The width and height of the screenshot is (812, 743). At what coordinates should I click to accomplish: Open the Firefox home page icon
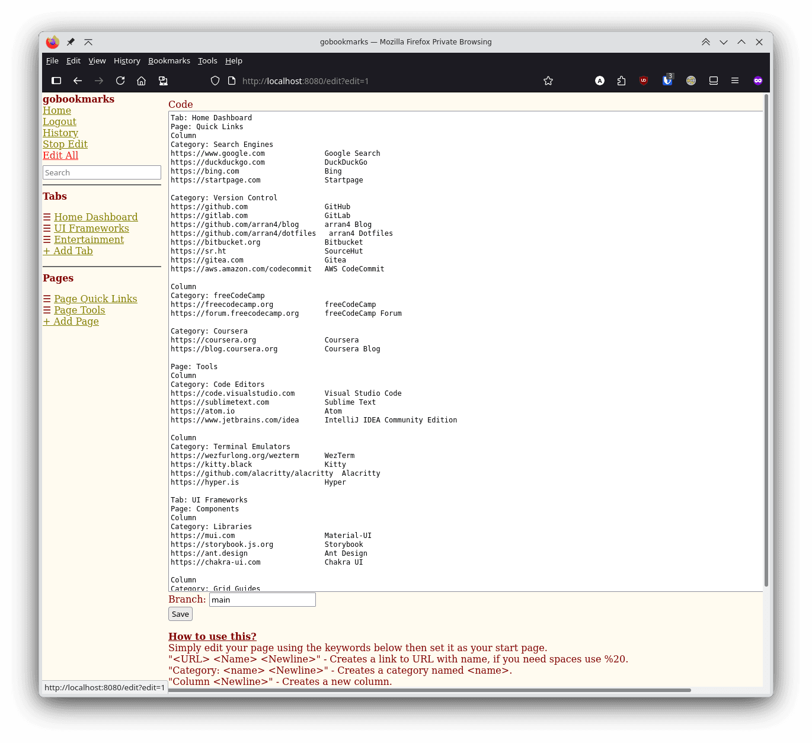(x=141, y=81)
